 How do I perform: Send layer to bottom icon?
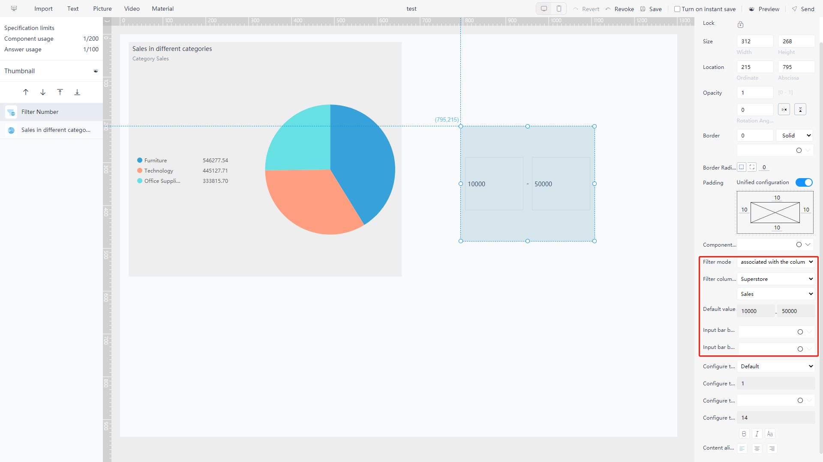point(77,92)
